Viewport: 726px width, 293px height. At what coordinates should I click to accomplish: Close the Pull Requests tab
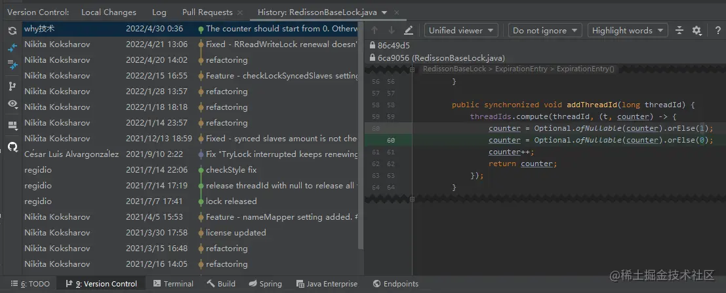pos(240,12)
